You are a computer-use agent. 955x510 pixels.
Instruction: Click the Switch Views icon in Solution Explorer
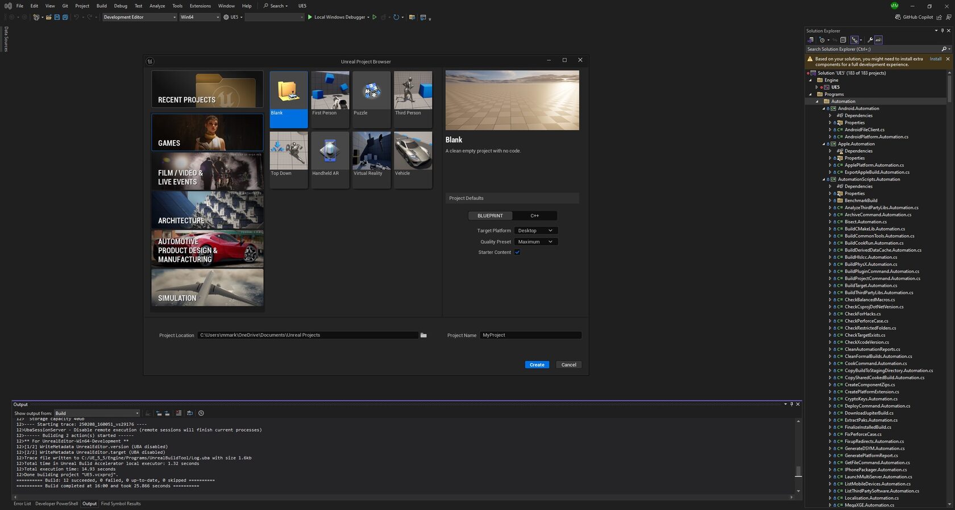point(810,40)
